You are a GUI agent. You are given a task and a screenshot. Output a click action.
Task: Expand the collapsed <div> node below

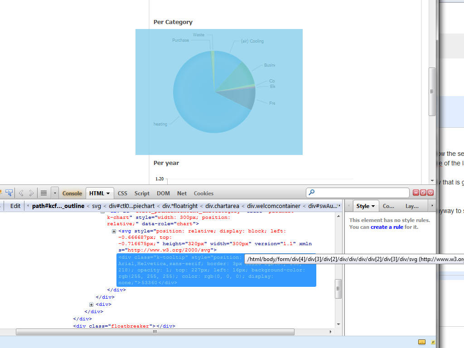click(x=91, y=304)
